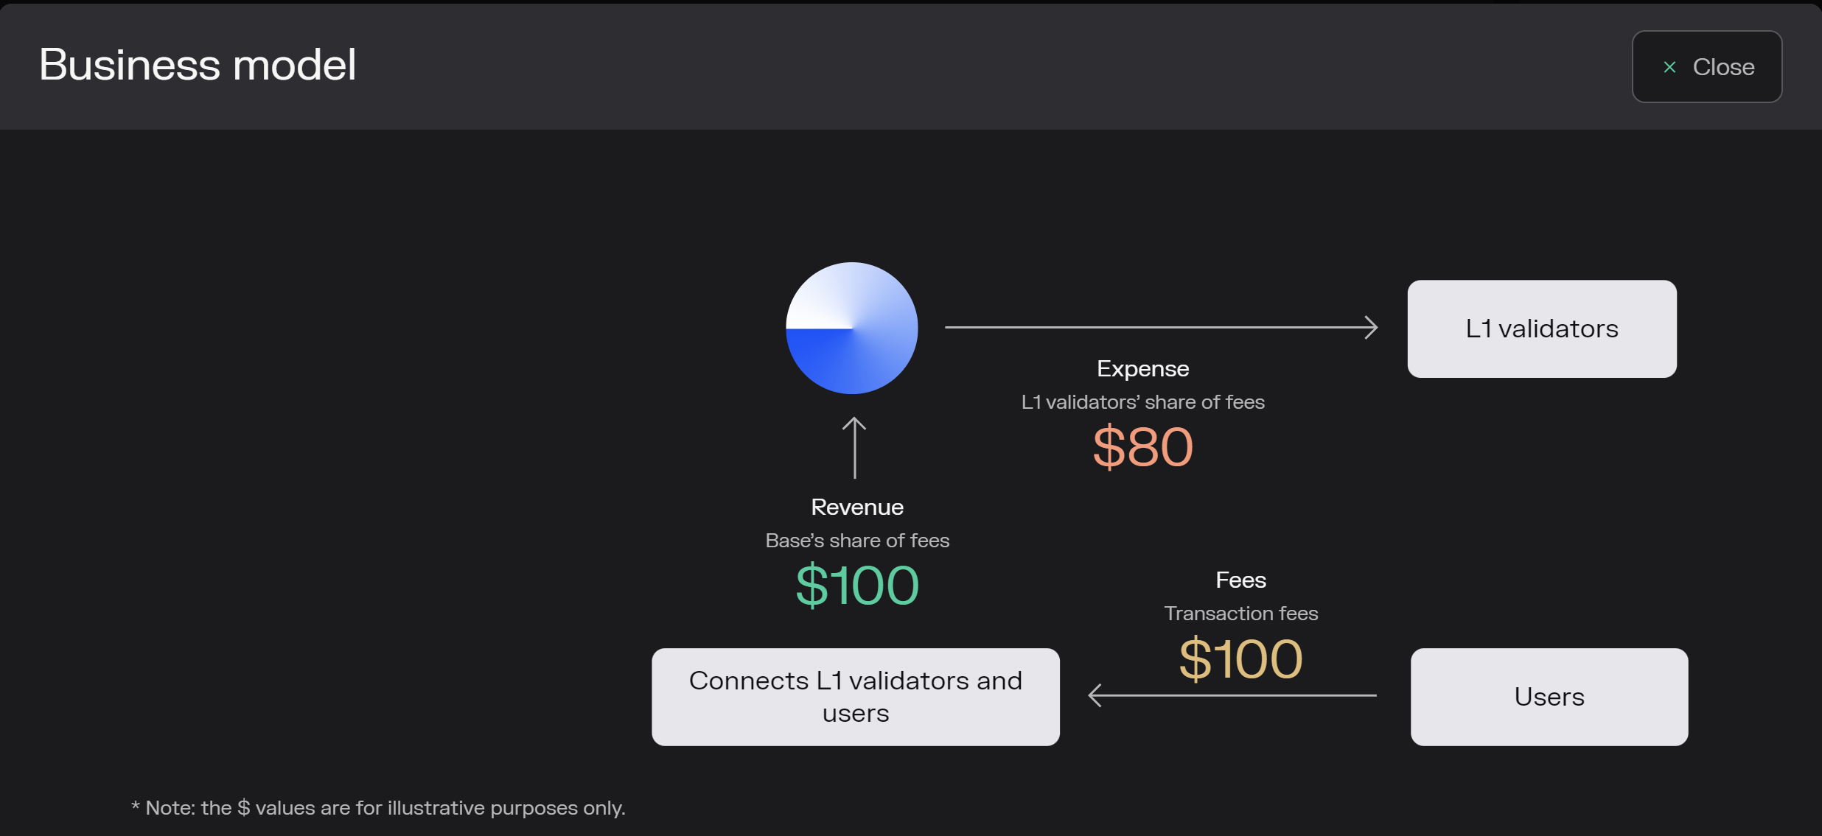Screen dimensions: 1822x836
Task: Click the yellow $100 transaction fees amount
Action: click(x=1240, y=658)
